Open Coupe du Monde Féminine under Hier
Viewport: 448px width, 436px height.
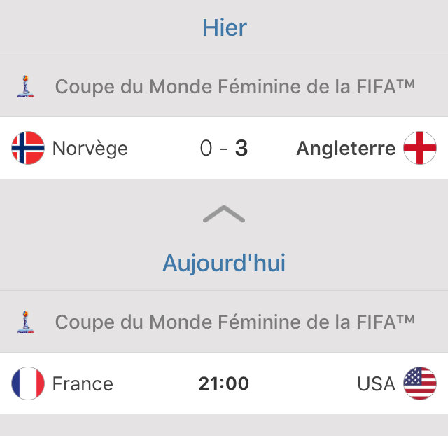pos(234,86)
